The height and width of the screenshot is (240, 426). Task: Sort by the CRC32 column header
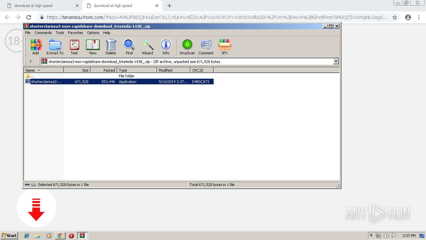coord(202,70)
